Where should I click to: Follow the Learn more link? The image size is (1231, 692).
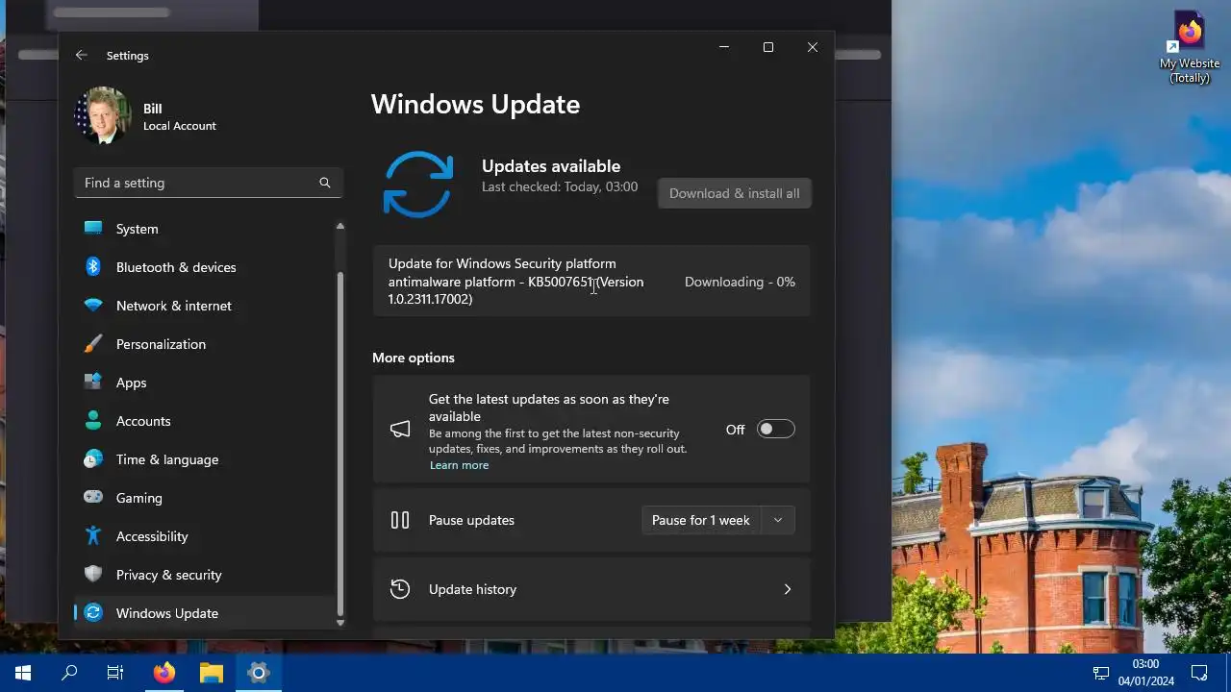[x=459, y=465]
